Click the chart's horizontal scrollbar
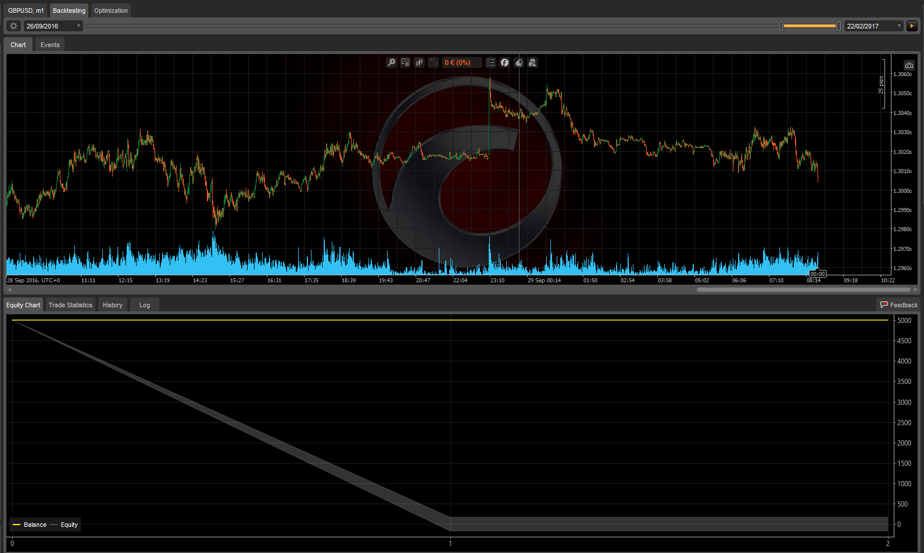This screenshot has height=553, width=924. tap(803, 289)
